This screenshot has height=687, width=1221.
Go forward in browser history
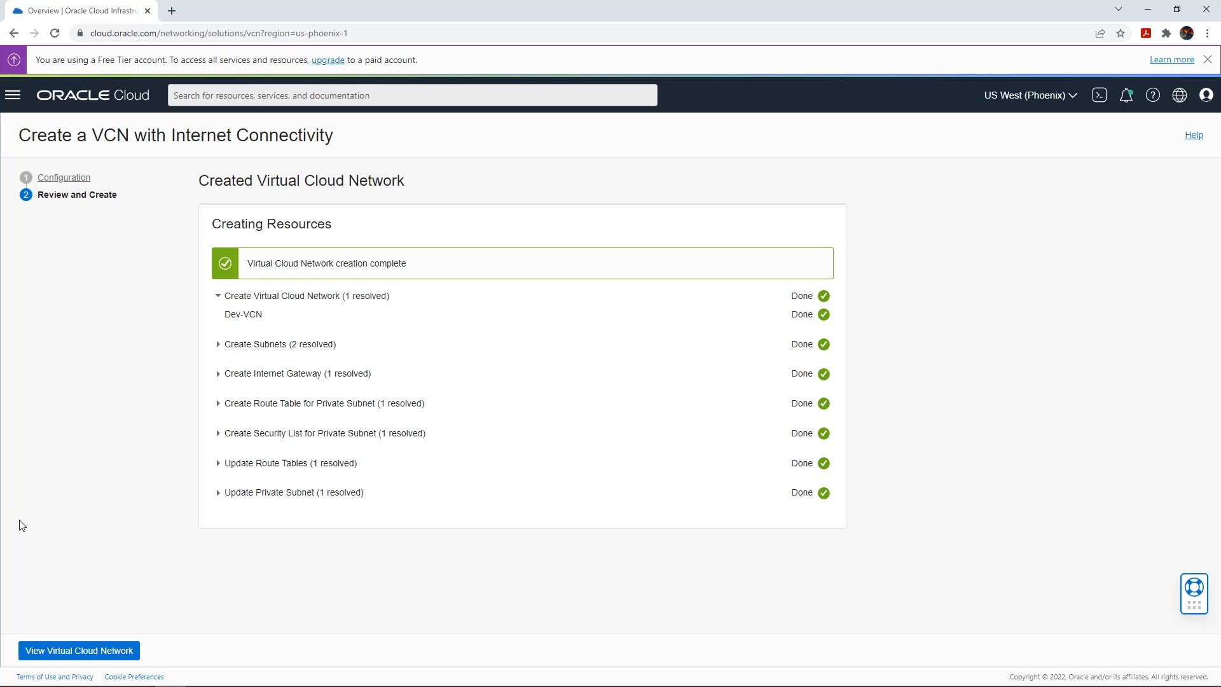(34, 33)
